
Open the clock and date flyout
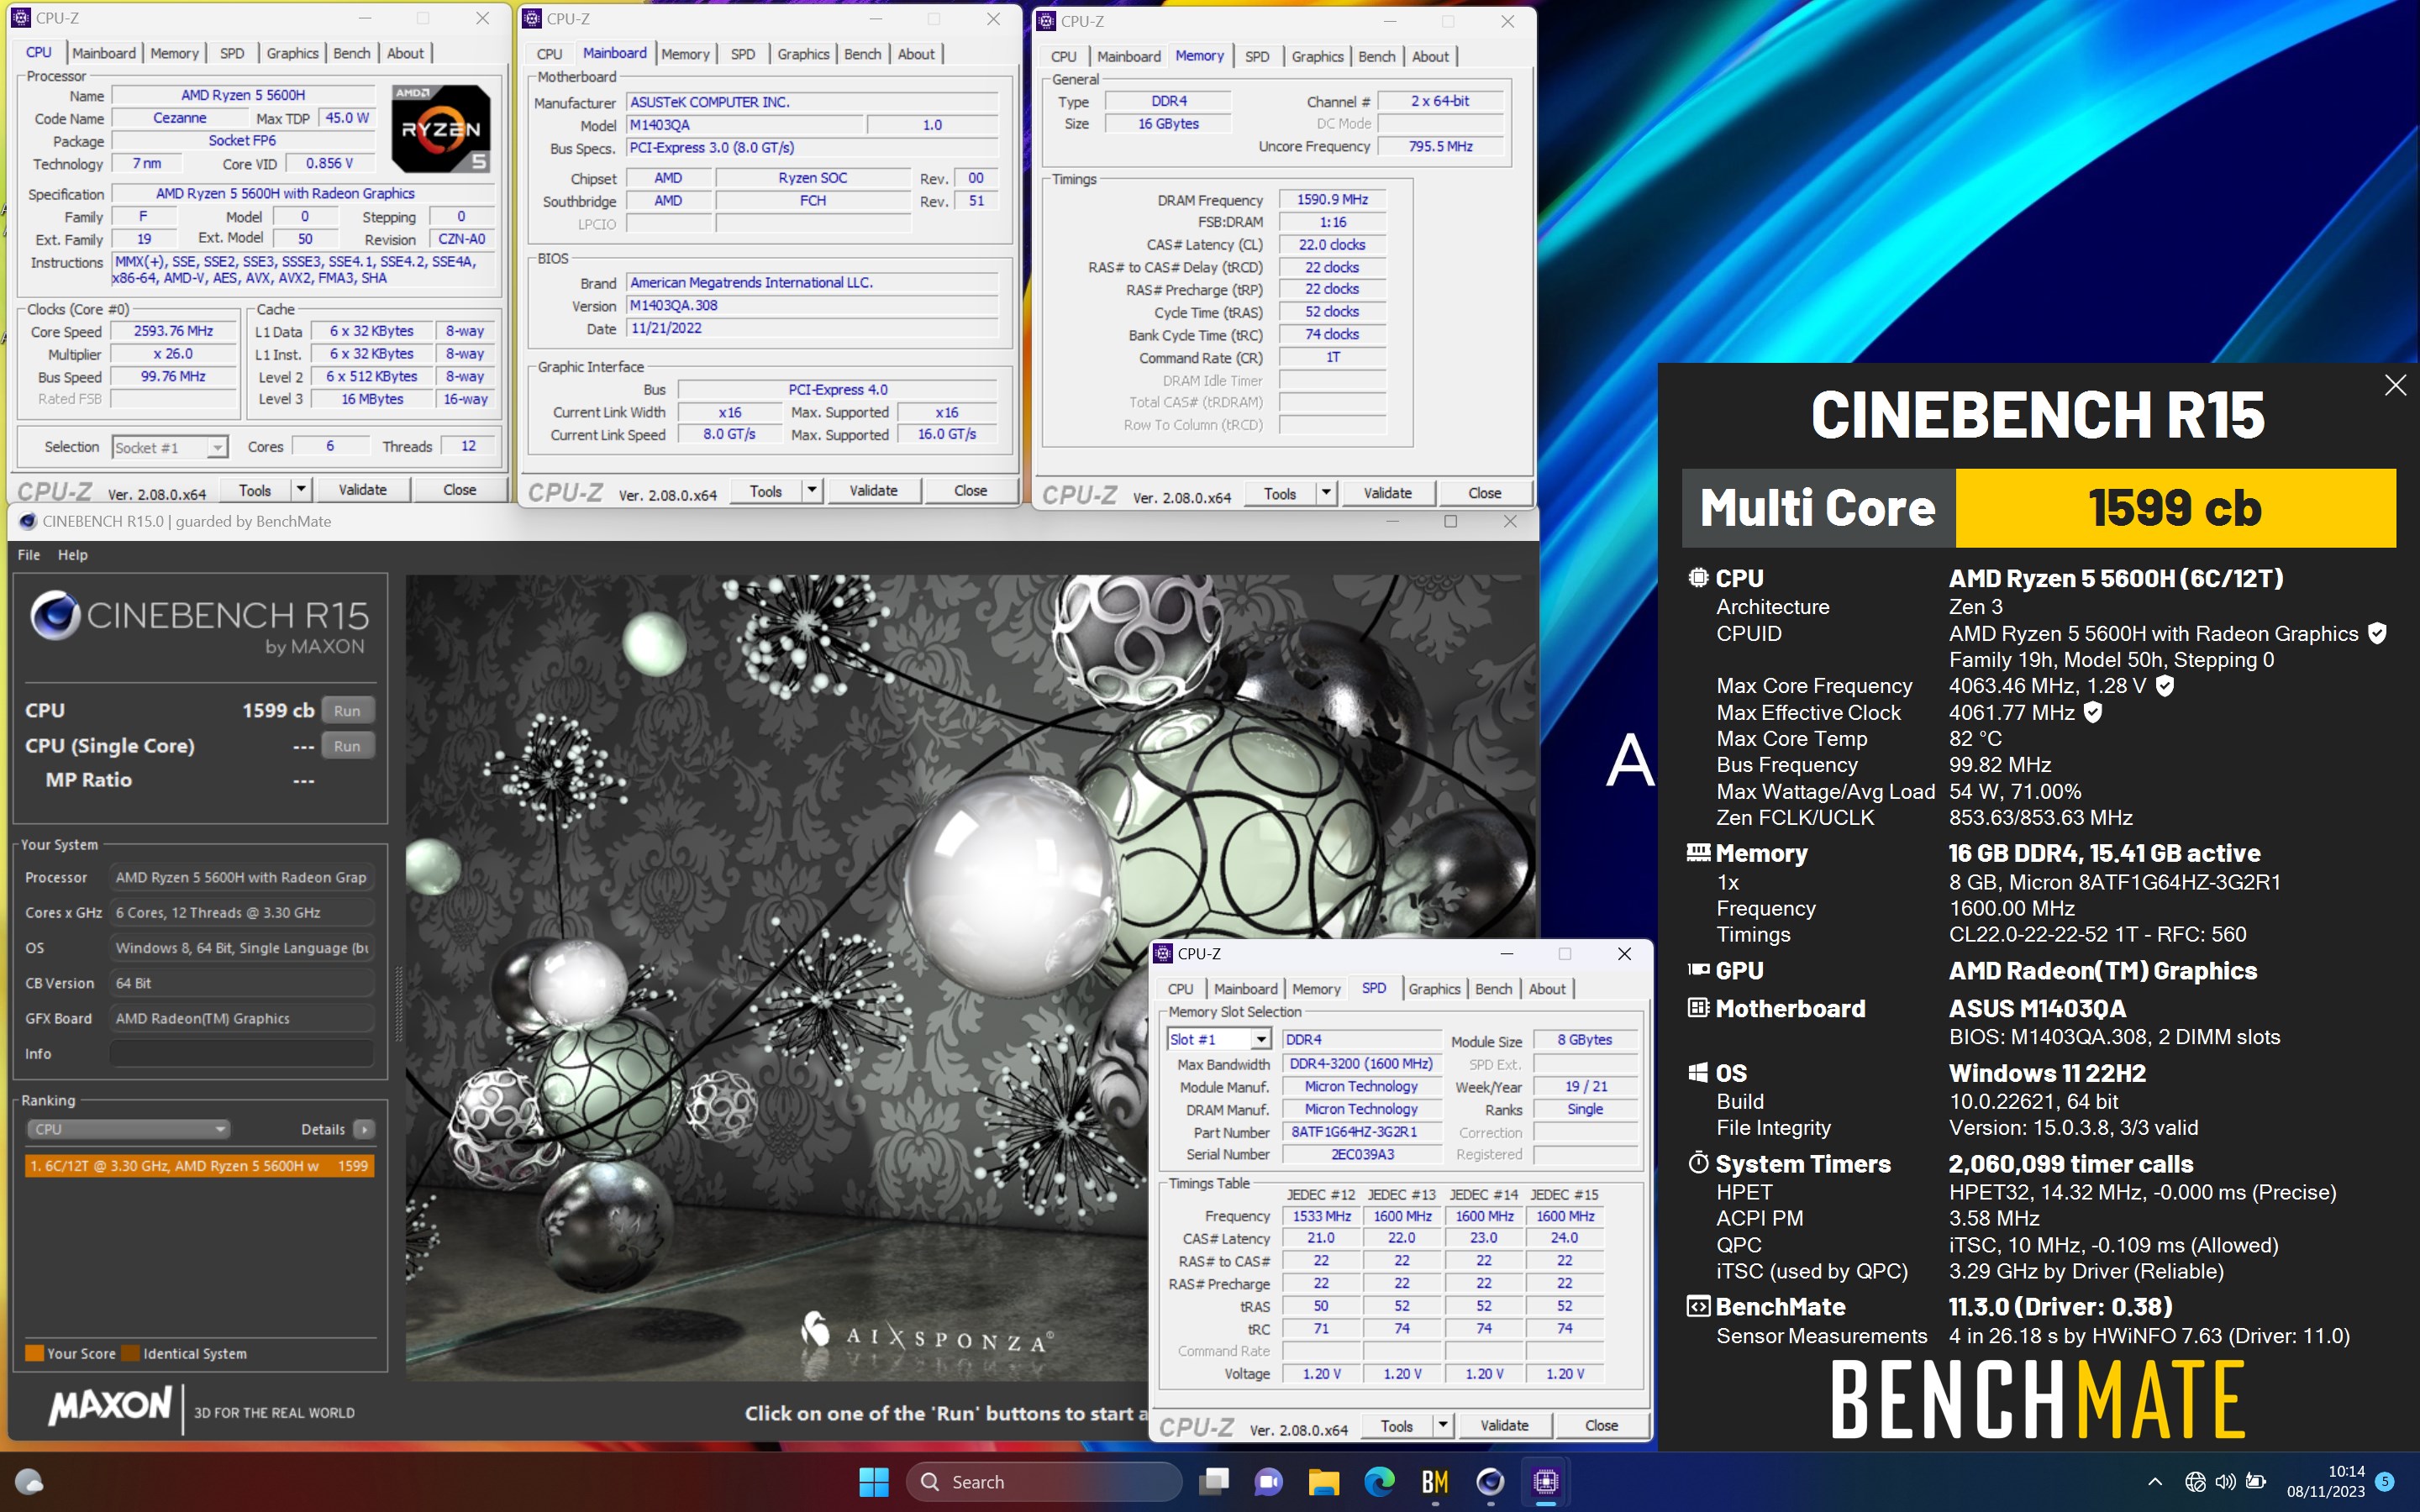[2325, 1481]
